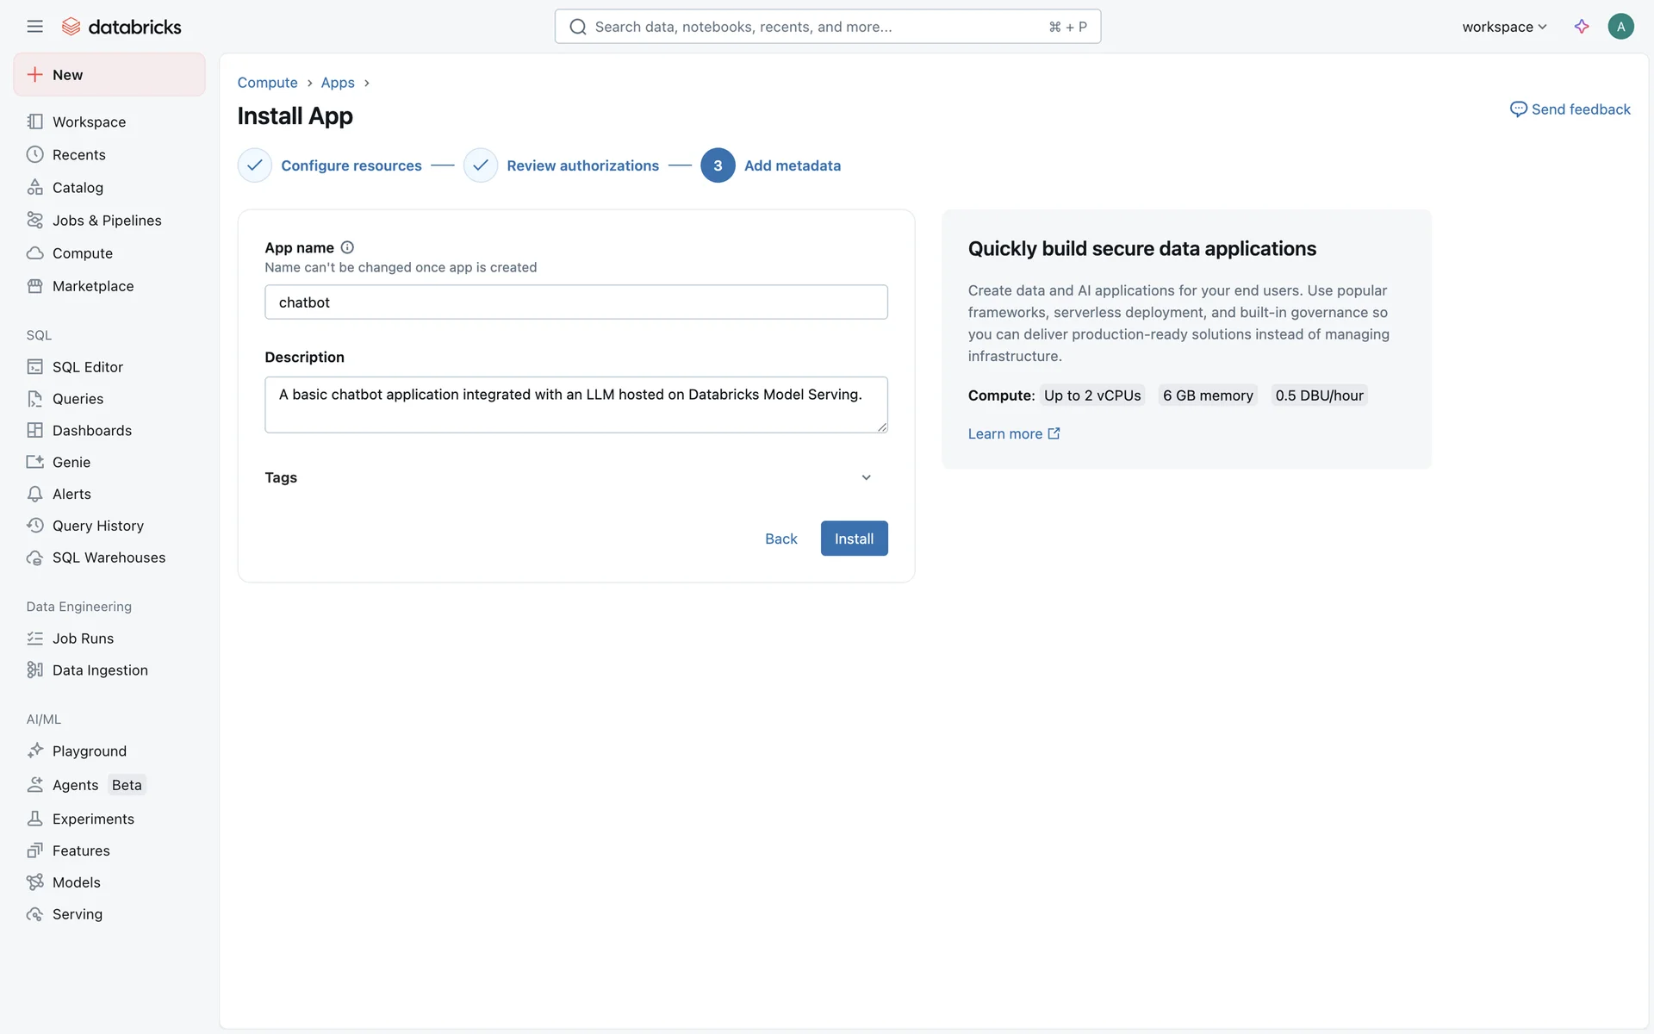
Task: Open the Genie page
Action: [x=71, y=463]
